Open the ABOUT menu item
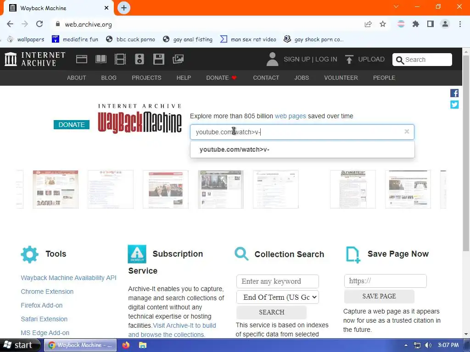The height and width of the screenshot is (352, 470). [77, 78]
